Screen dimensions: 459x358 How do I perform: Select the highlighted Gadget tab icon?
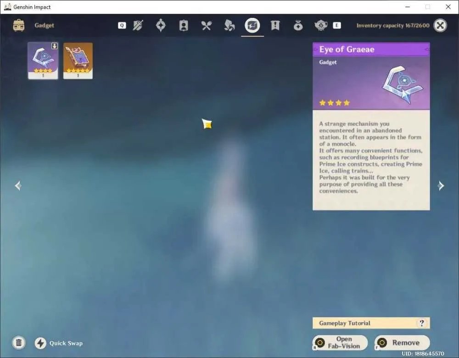[x=252, y=25]
